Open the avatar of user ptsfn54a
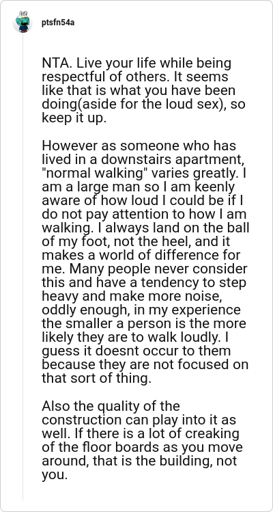 click(23, 23)
